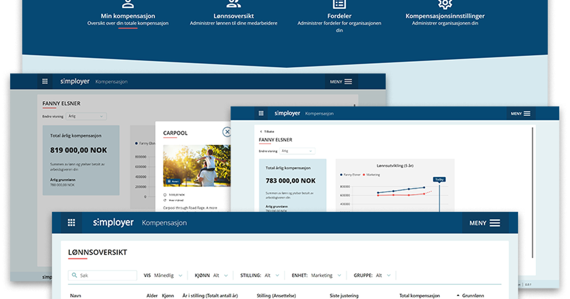Screen dimensions: 570x299
Task: Click the magnifier icon in search field
Action: click(75, 275)
